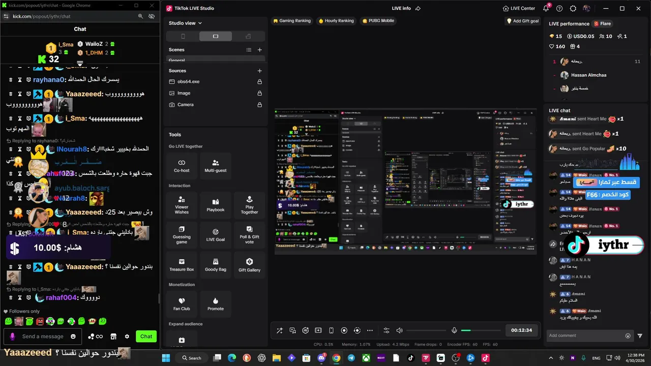Open Kick emote picker smiley
This screenshot has height=366, width=651.
click(x=73, y=337)
